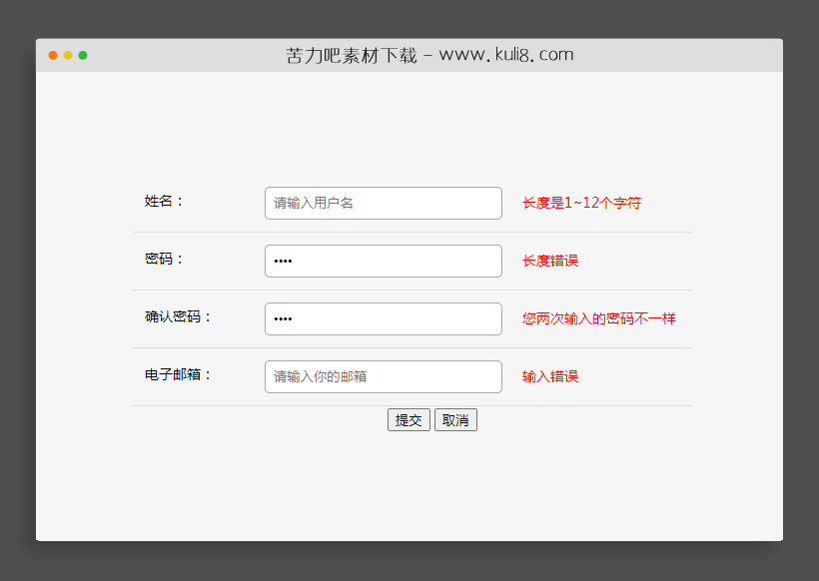Click the 提交 submit button
The image size is (819, 581).
409,419
